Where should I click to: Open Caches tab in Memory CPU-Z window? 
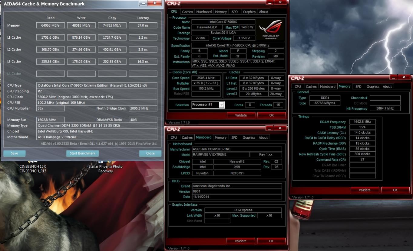311,86
